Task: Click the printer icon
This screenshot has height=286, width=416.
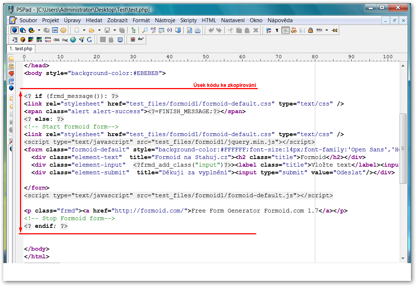Action: pyautogui.click(x=198, y=30)
